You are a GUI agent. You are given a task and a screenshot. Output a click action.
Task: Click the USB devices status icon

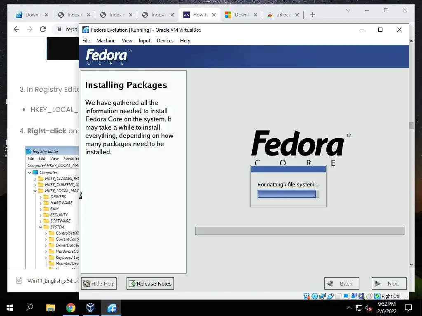pos(331,296)
